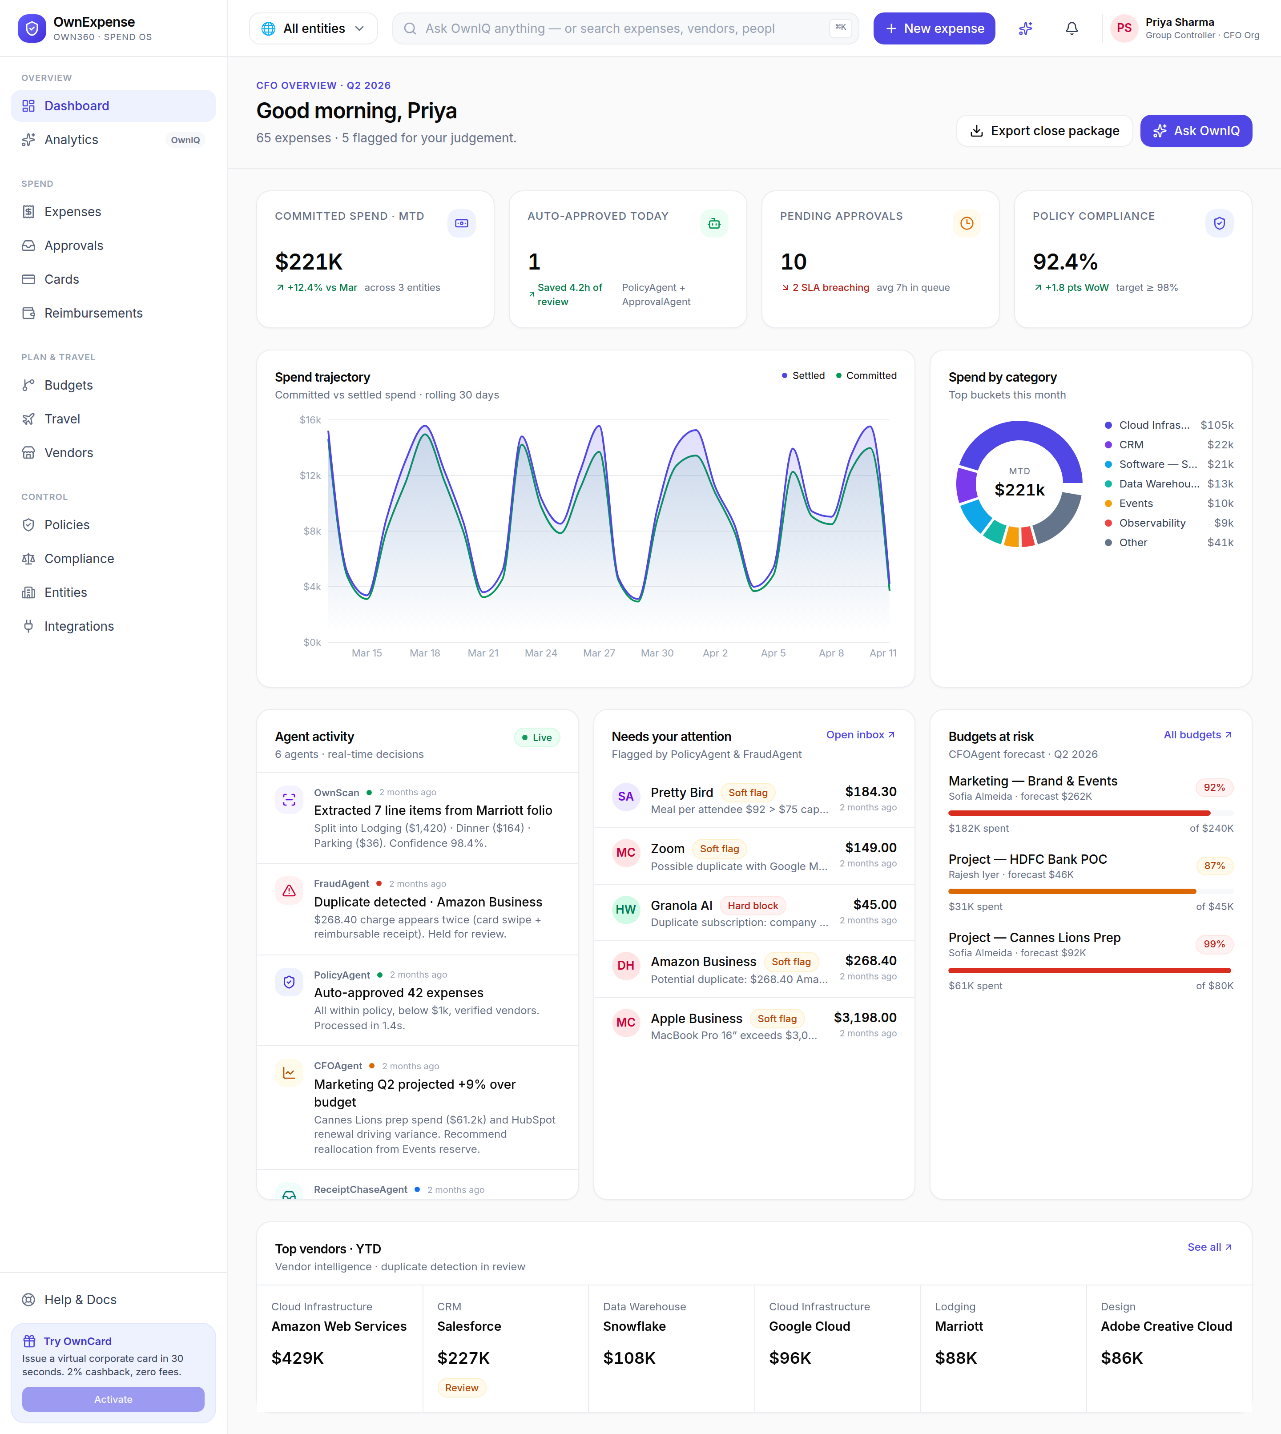1281x1434 pixels.
Task: Click the Committed Spend card icon
Action: click(462, 223)
